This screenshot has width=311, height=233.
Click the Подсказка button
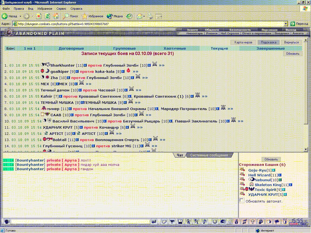tap(269, 42)
